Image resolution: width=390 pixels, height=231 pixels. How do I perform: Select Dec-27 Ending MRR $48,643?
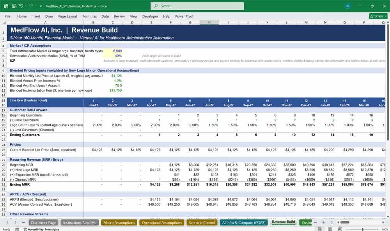[306, 185]
